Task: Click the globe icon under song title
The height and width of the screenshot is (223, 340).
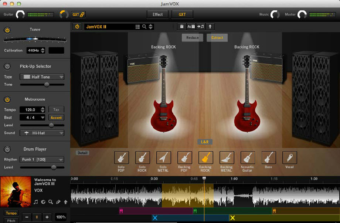Action: coord(43,202)
